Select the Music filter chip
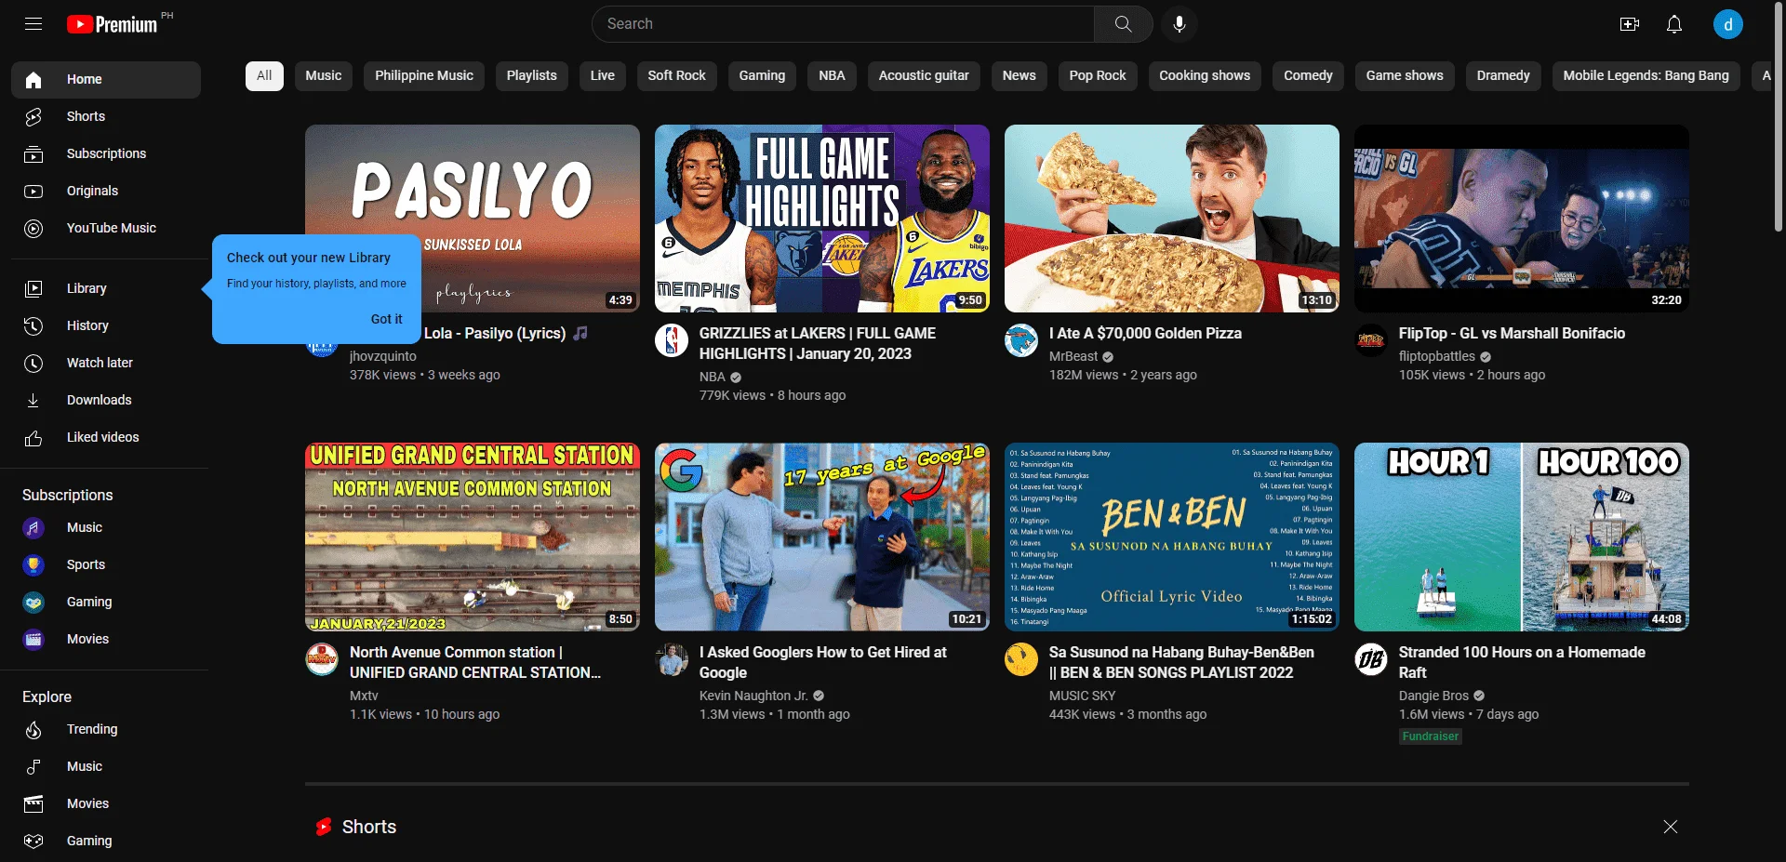 pyautogui.click(x=324, y=76)
